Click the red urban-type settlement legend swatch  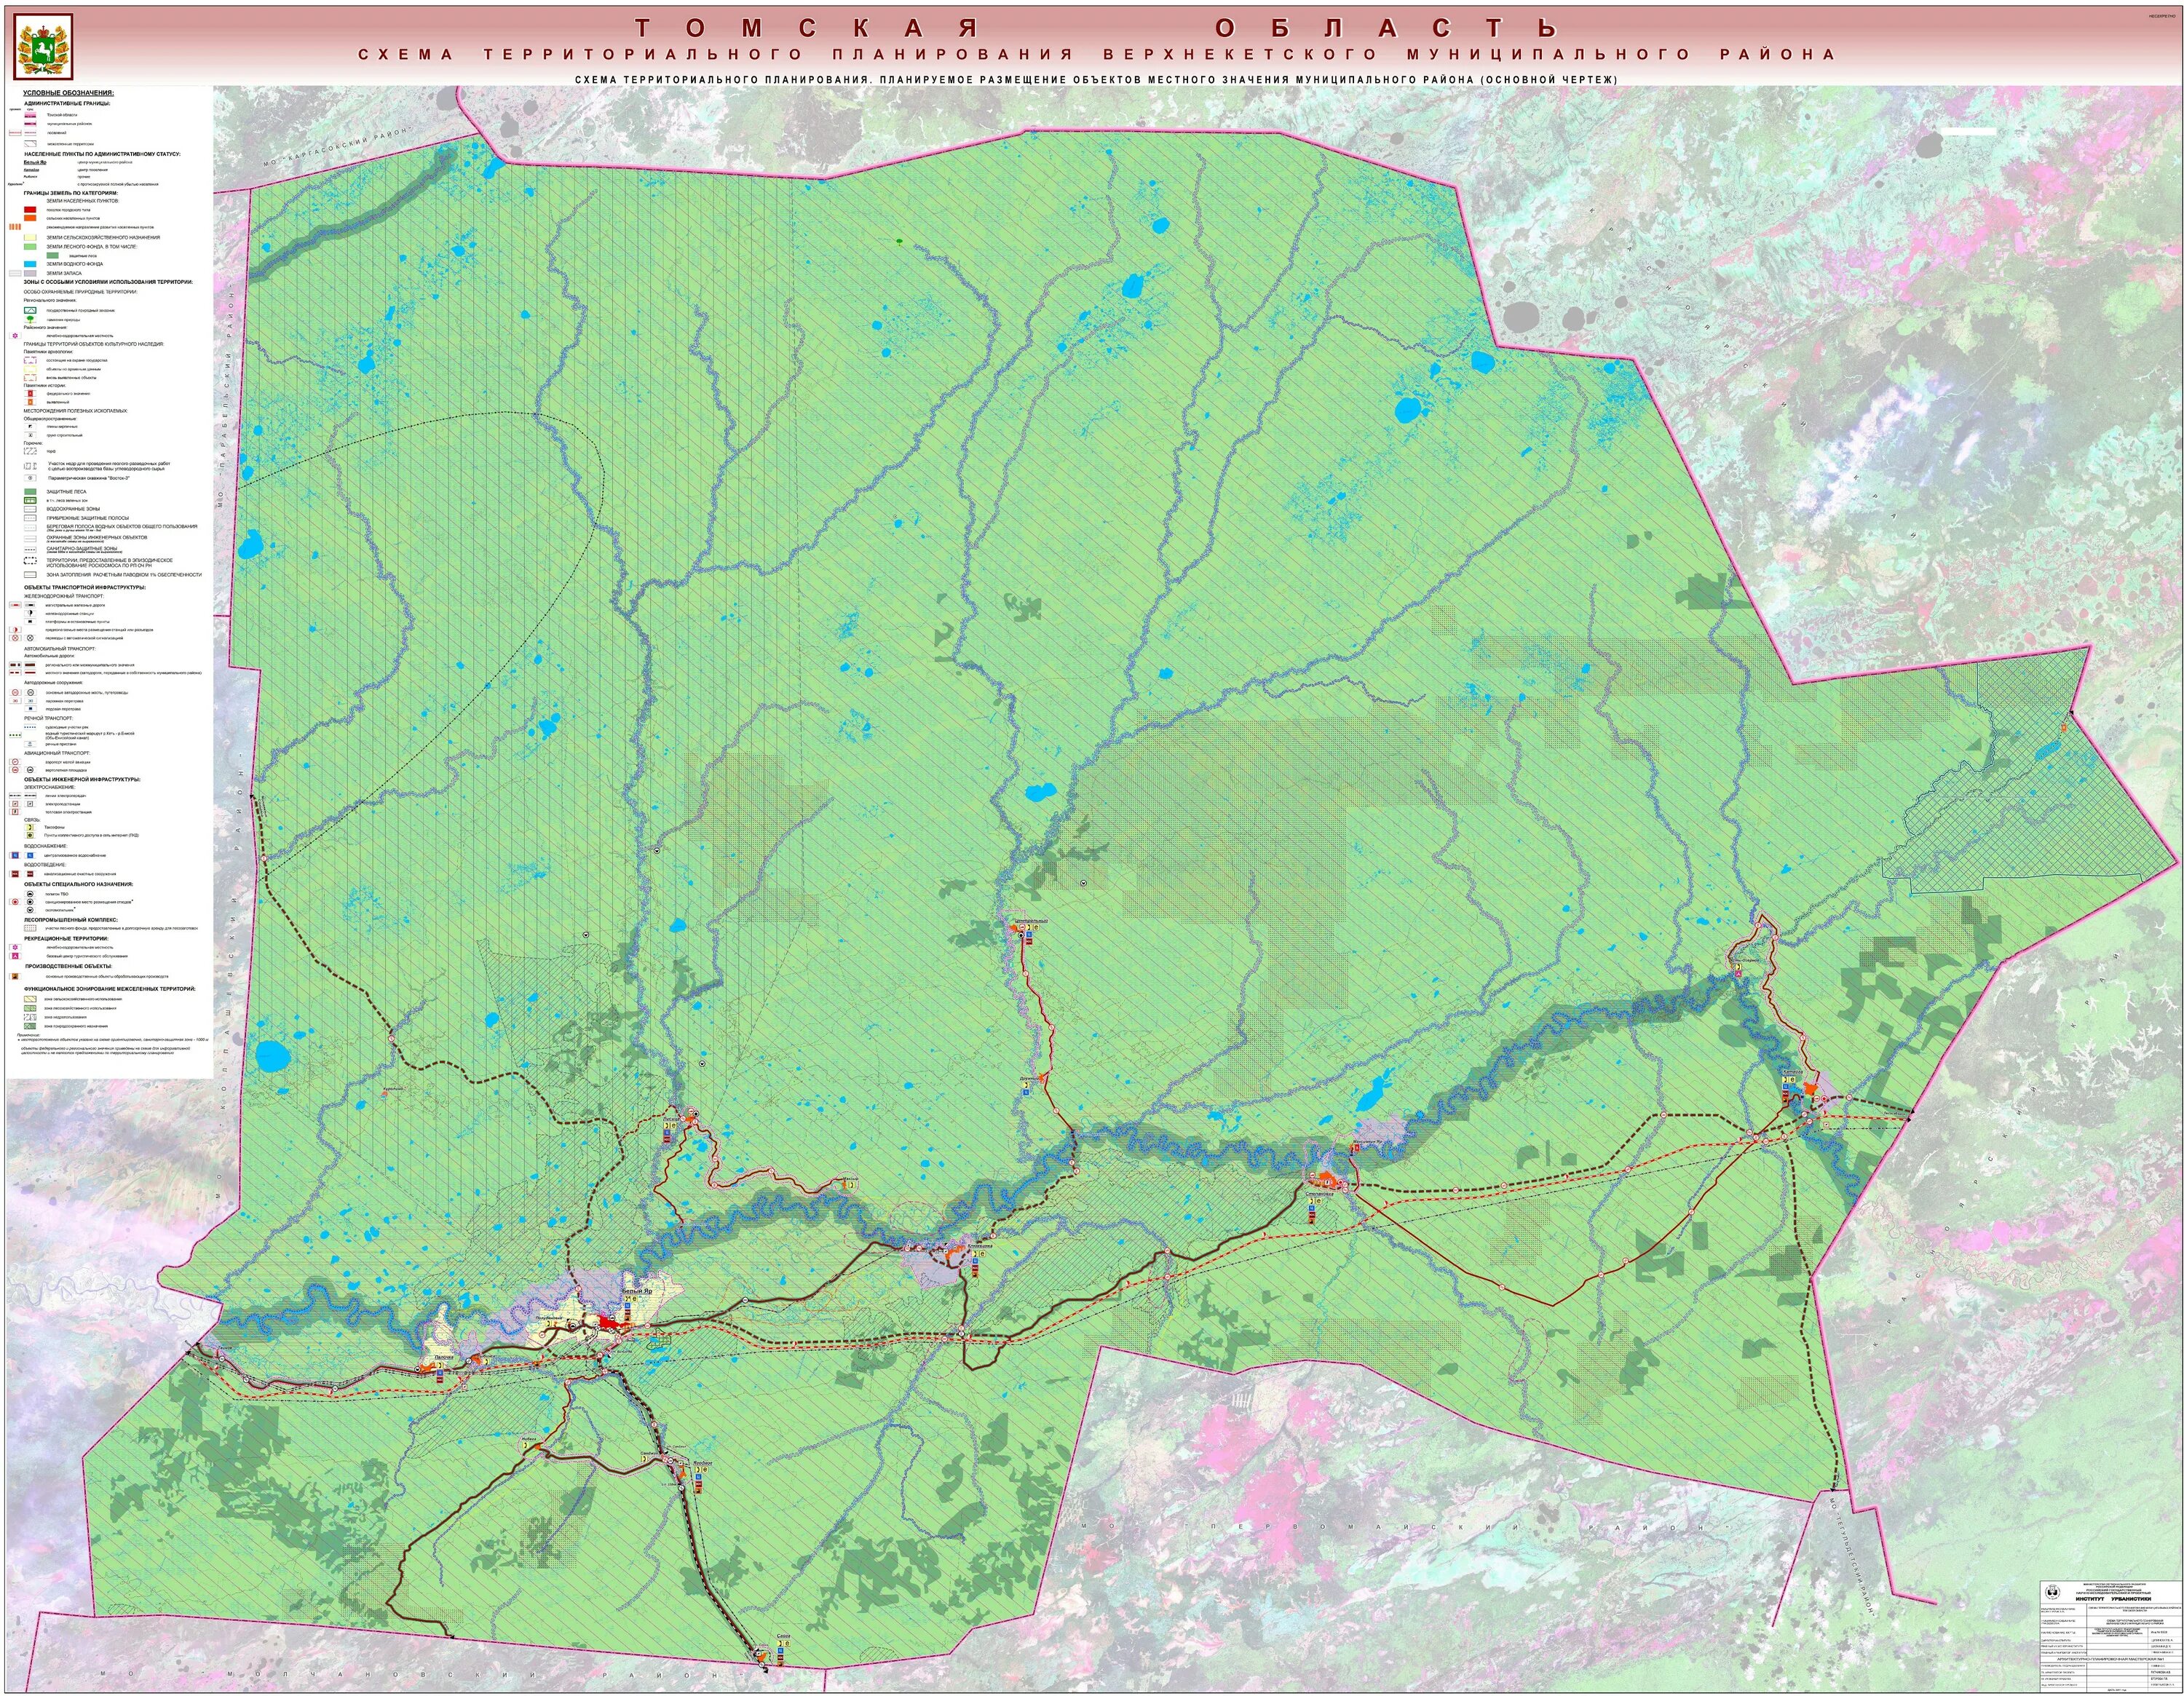tap(30, 210)
